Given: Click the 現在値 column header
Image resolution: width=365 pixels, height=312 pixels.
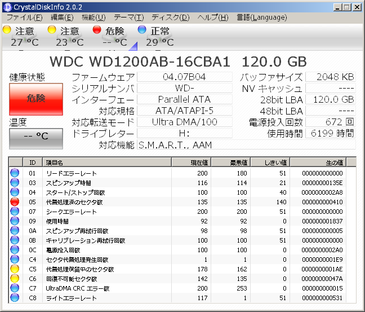Looking at the screenshot, I should click(191, 162).
